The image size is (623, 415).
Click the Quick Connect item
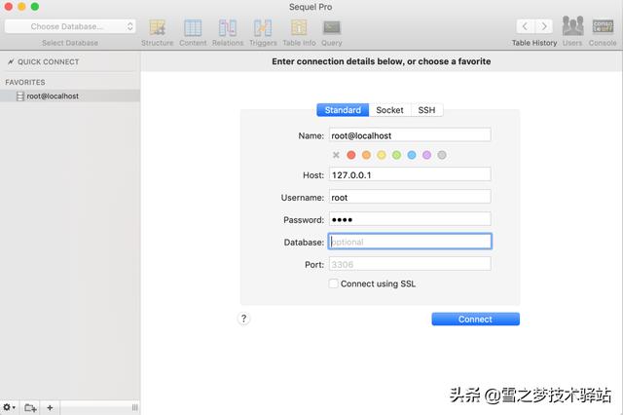tap(44, 61)
